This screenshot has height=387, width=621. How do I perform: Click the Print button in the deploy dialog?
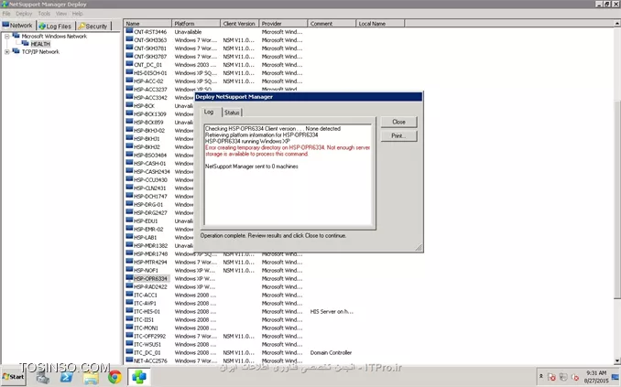coord(398,135)
